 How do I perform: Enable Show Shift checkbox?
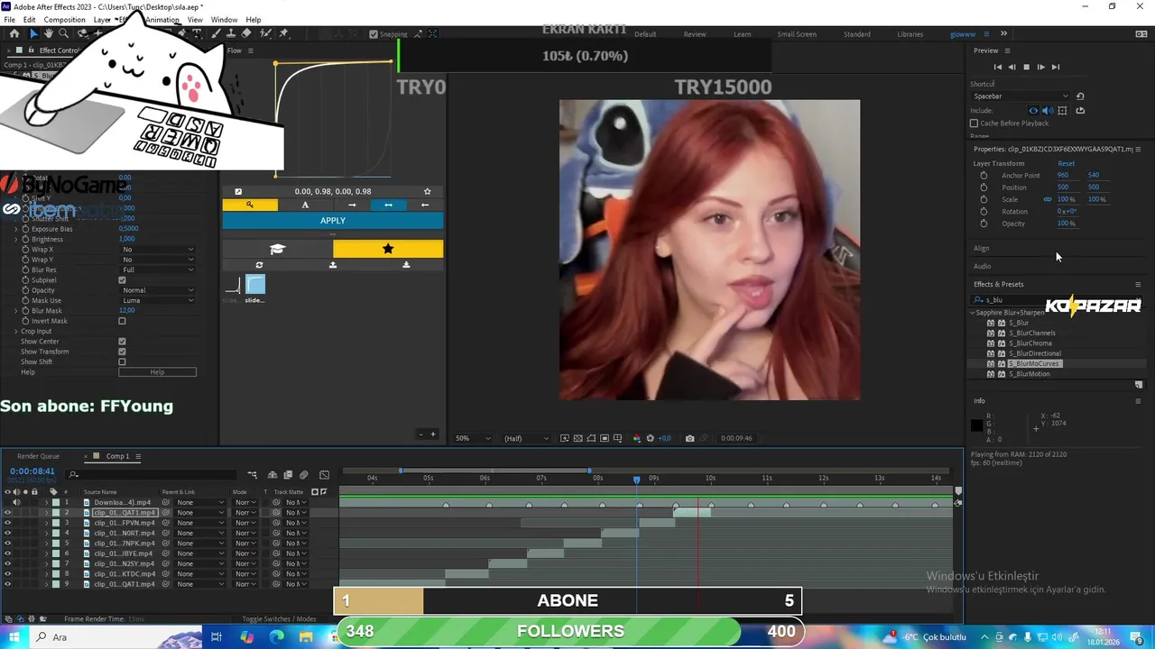coord(122,361)
